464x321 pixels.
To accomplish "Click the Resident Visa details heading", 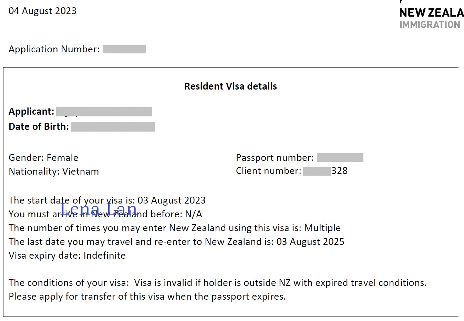I will click(230, 86).
